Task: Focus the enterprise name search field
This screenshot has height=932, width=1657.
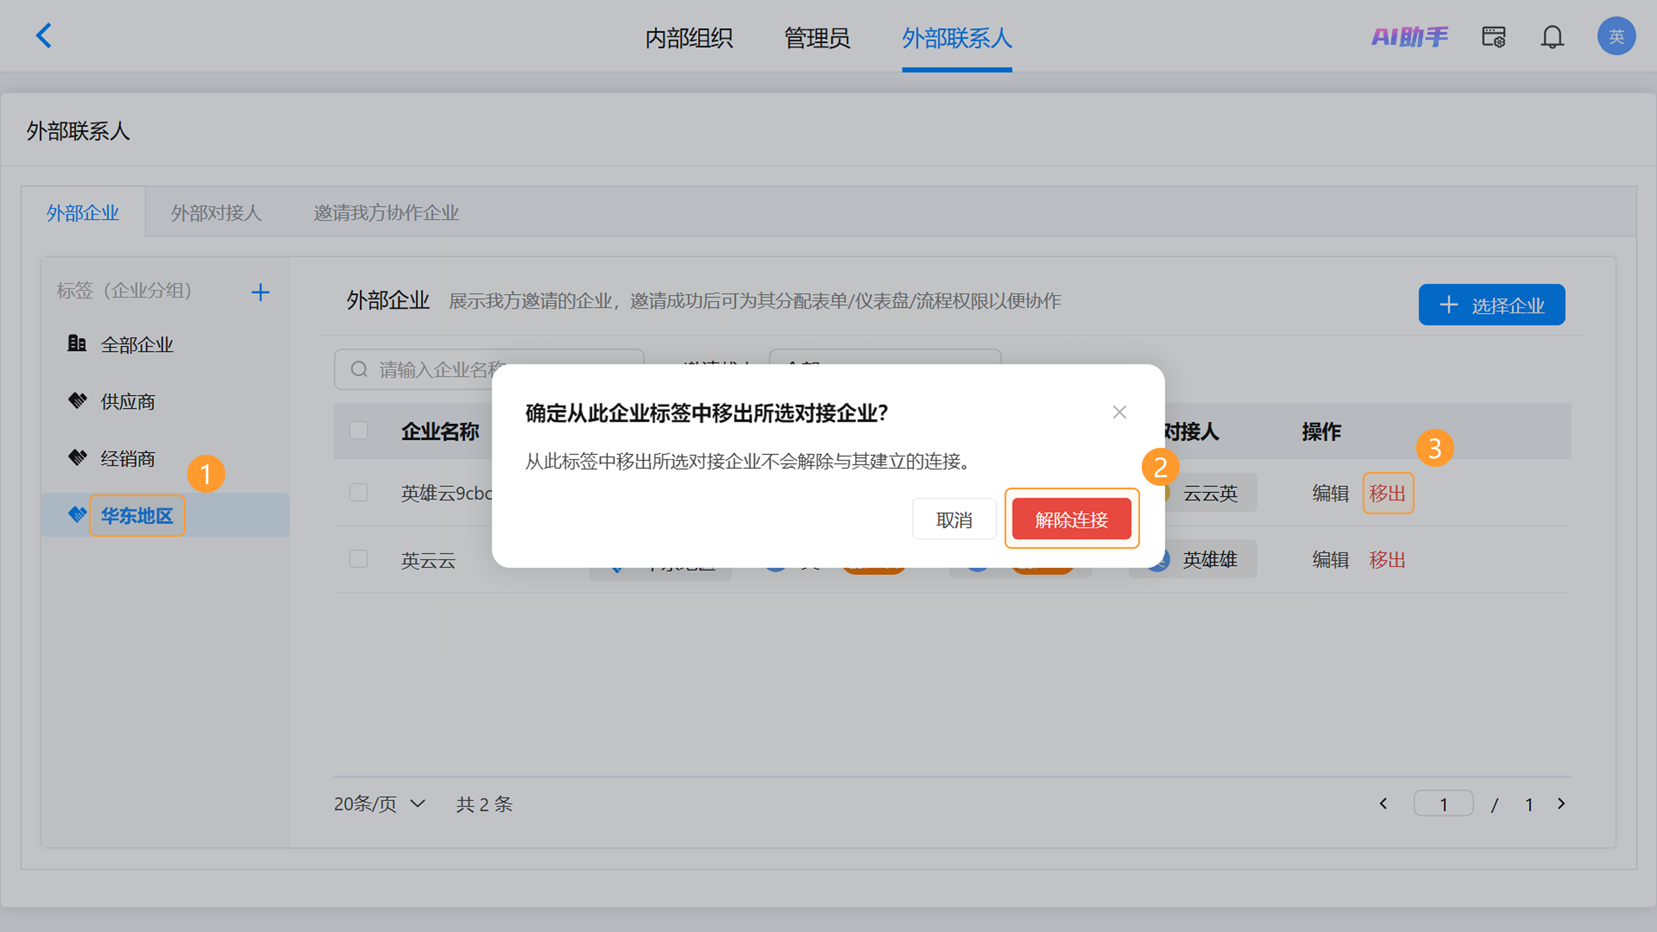Action: click(x=489, y=369)
